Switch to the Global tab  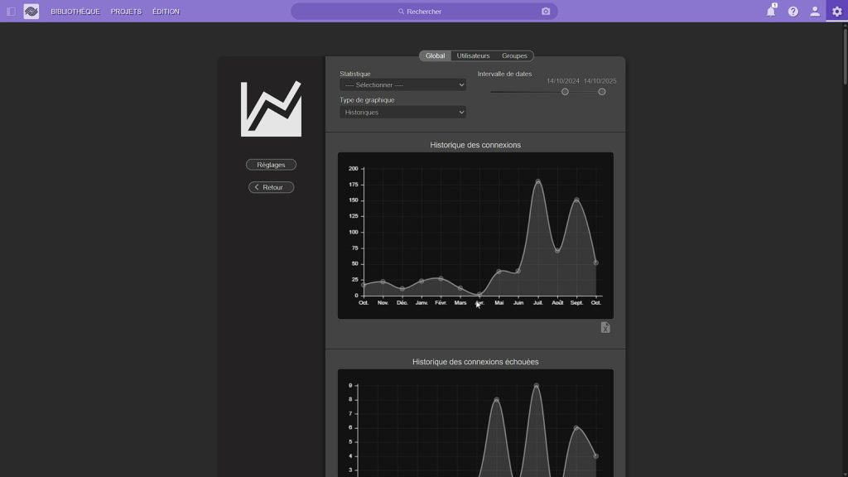point(435,56)
